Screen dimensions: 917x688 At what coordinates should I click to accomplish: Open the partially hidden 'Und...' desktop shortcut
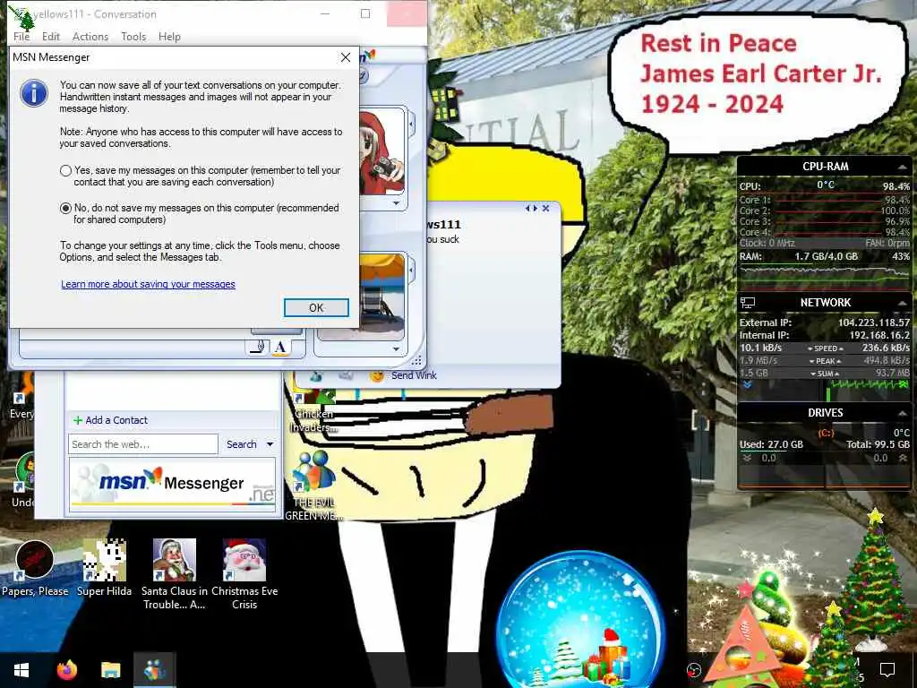[22, 480]
